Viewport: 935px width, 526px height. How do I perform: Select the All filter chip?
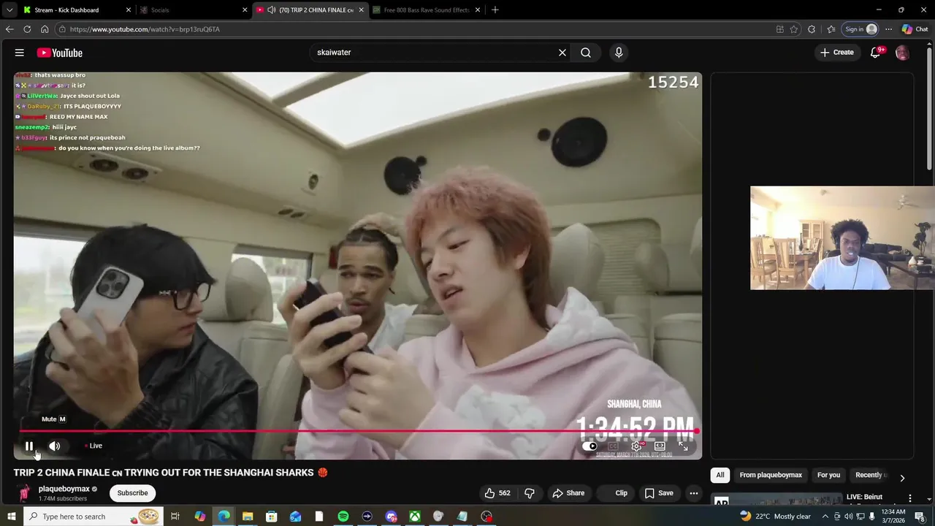[720, 475]
